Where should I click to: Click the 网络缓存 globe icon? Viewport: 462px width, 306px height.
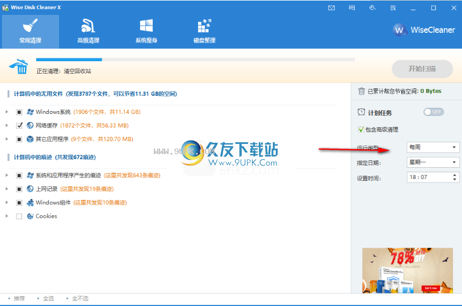click(x=30, y=125)
